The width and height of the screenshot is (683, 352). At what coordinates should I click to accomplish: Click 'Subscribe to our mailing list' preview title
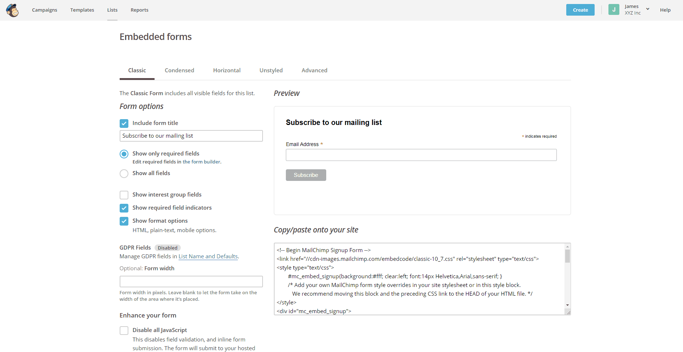pos(334,122)
